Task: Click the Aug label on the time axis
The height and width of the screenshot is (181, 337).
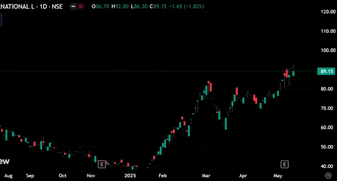Action: 8,176
